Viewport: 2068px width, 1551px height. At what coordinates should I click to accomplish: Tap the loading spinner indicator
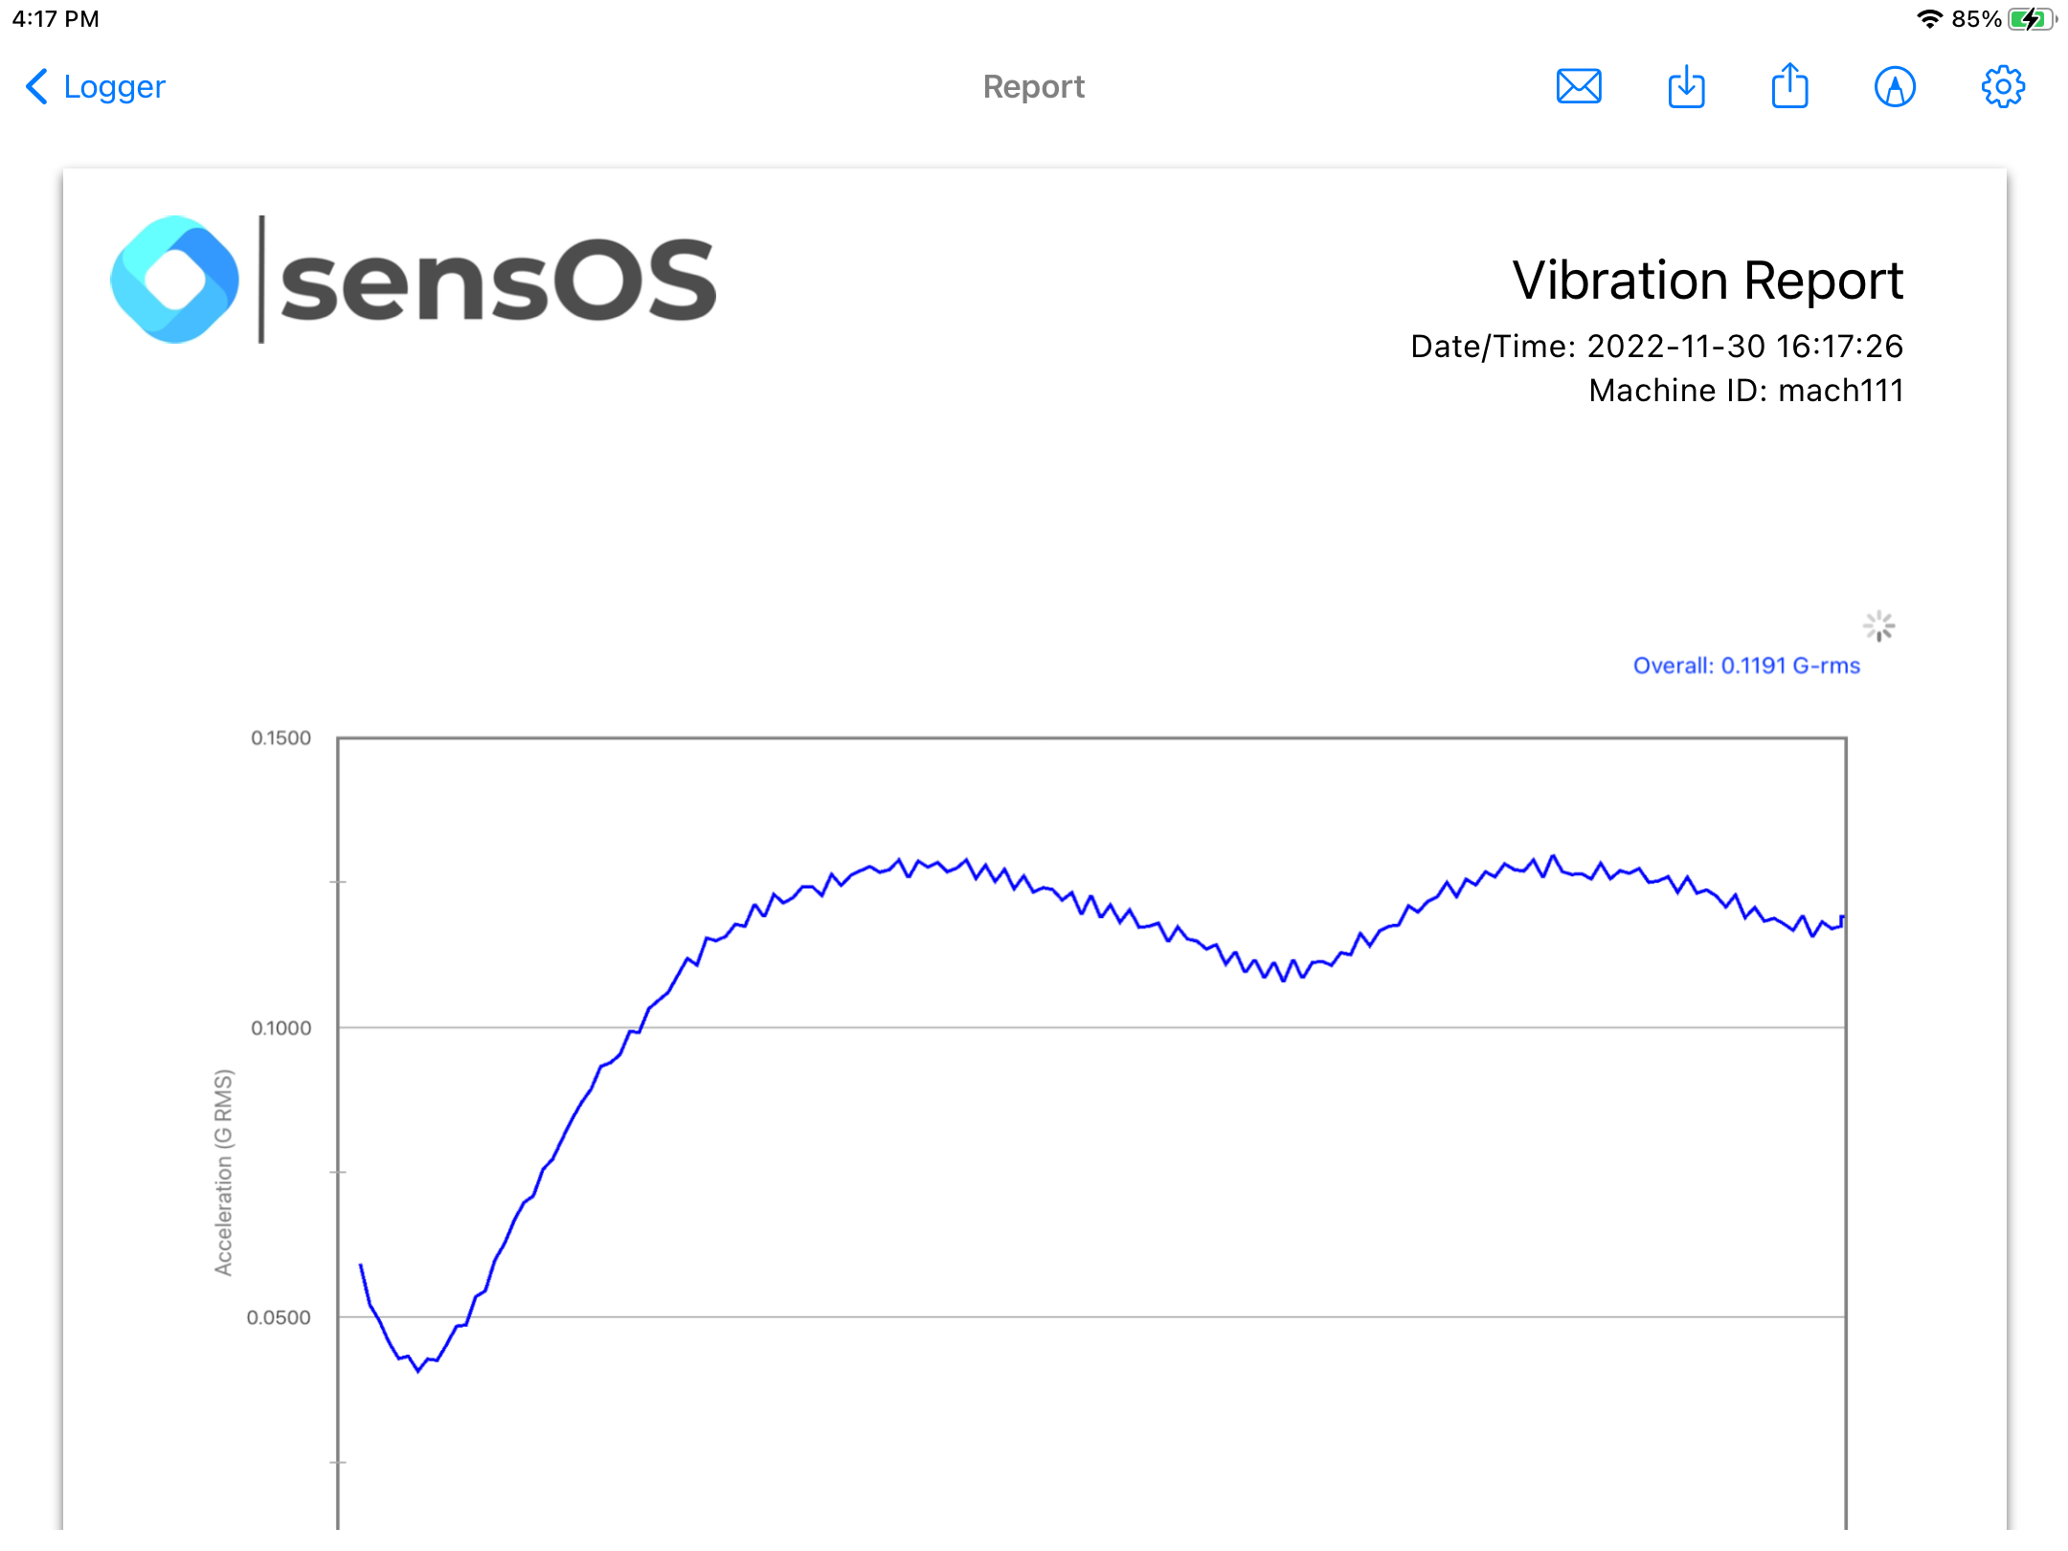[x=1878, y=626]
